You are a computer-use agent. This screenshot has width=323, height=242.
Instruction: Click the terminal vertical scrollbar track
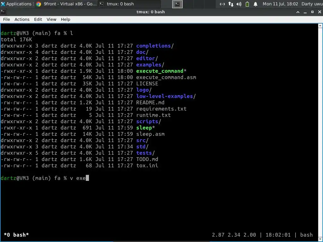pos(320,132)
